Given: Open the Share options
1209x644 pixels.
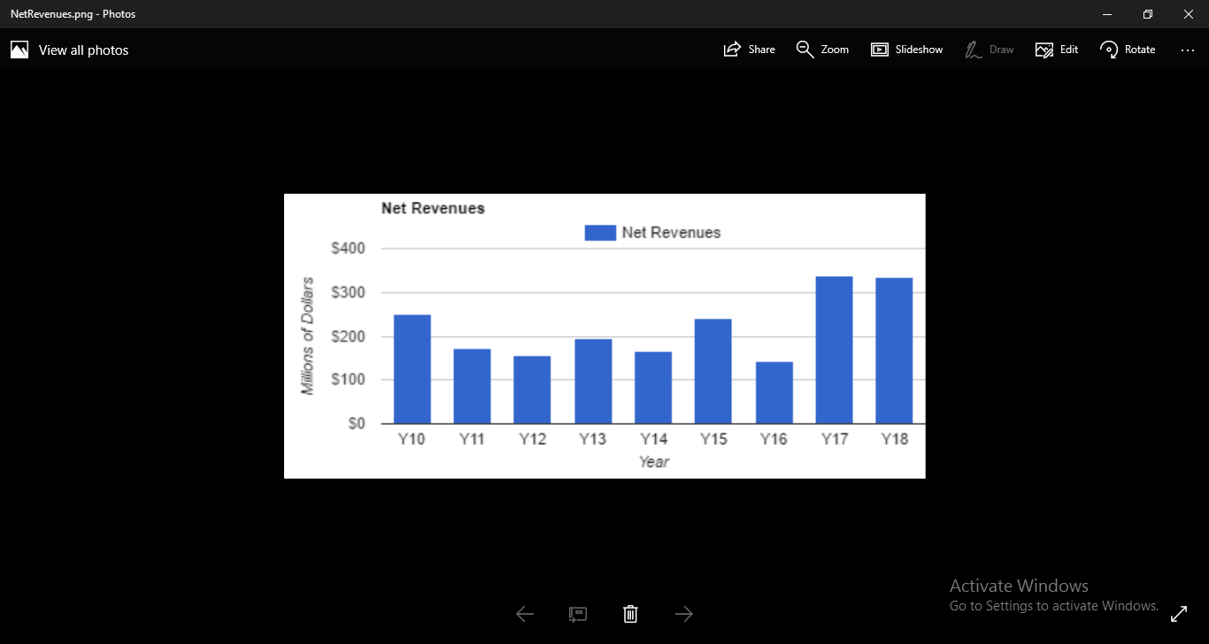Looking at the screenshot, I should (749, 49).
